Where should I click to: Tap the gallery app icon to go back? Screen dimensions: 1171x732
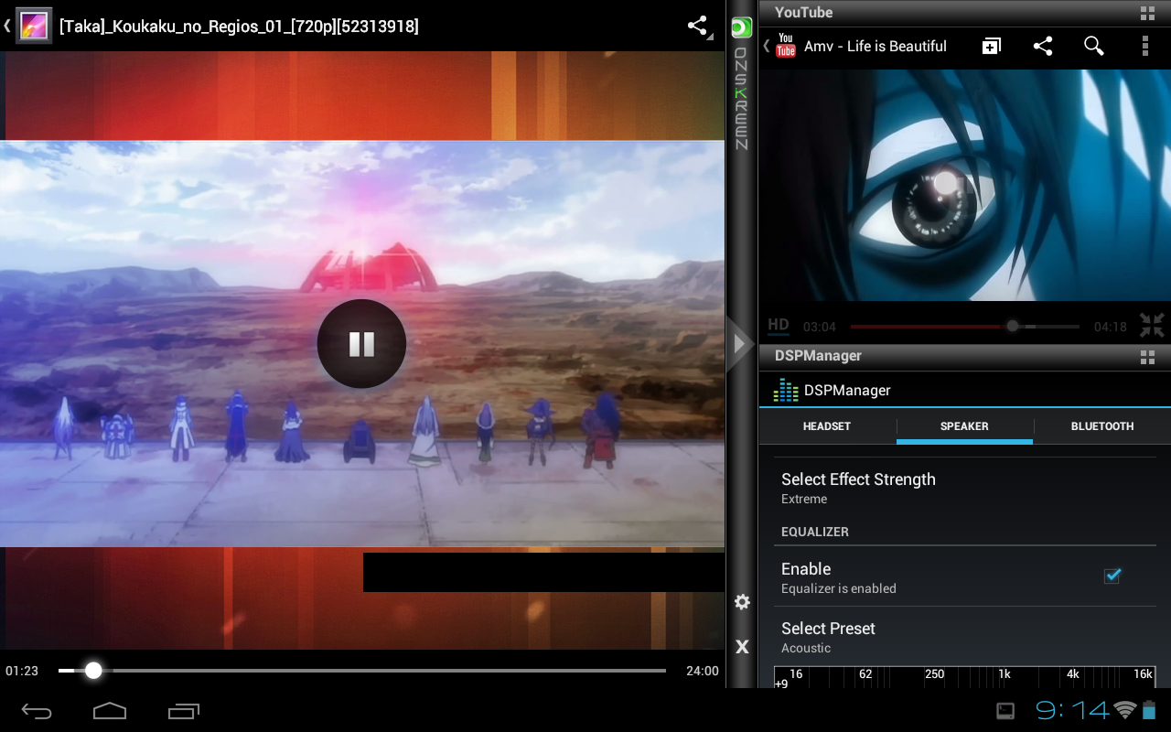(x=34, y=27)
